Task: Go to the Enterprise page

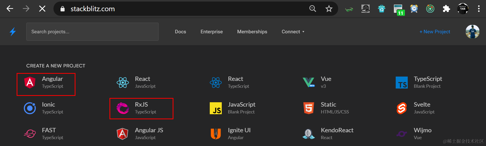Action: [212, 32]
